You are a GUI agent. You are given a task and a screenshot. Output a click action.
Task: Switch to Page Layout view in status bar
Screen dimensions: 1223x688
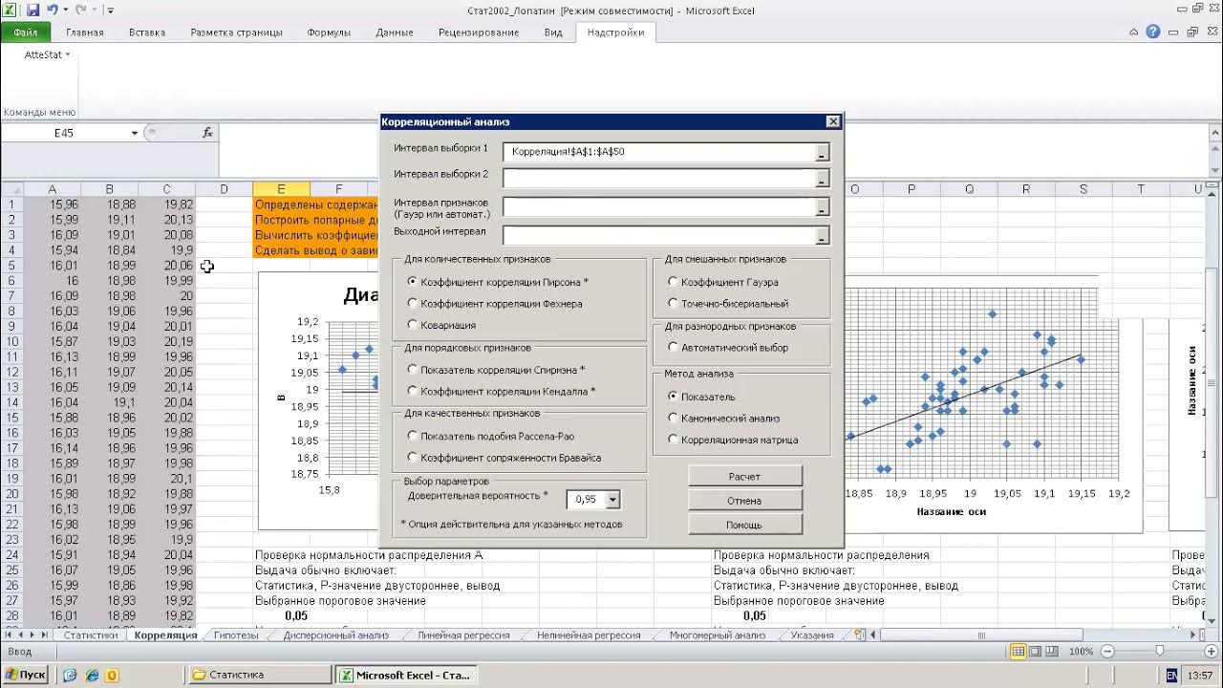point(1037,652)
